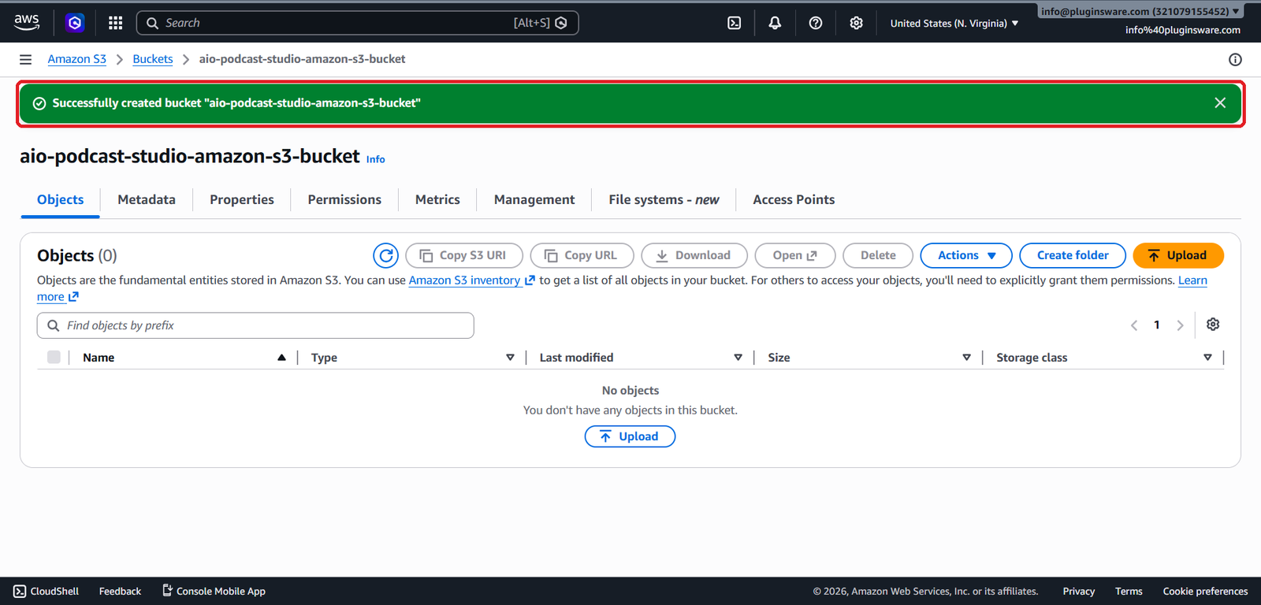Toggle the hamburger side navigation menu

click(x=25, y=59)
